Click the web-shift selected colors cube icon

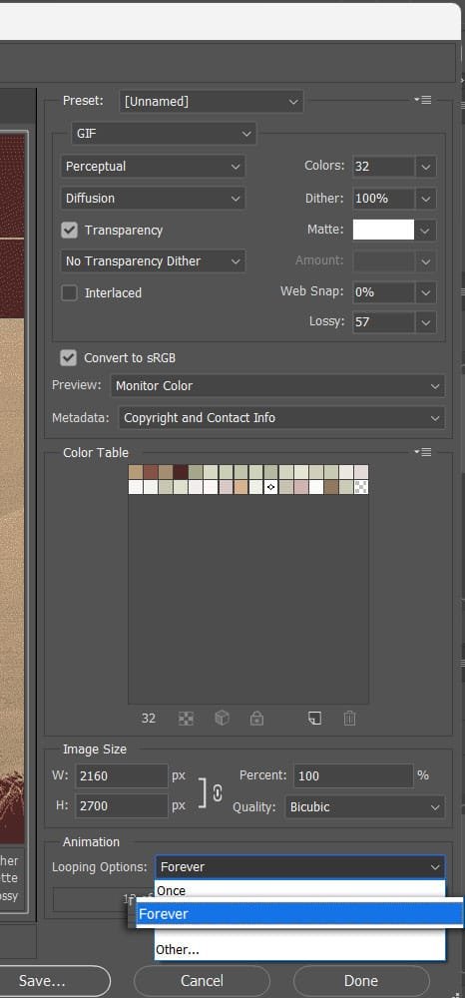pos(222,719)
